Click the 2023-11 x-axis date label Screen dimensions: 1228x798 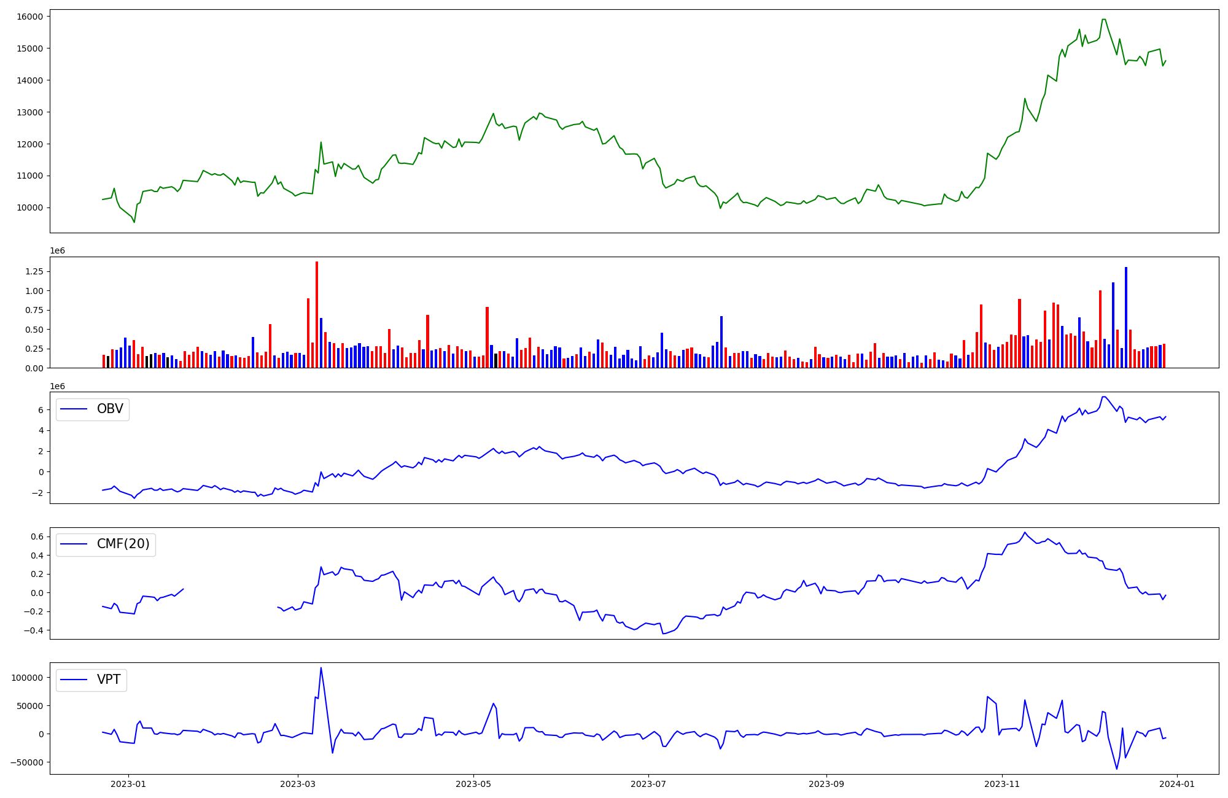[1002, 784]
